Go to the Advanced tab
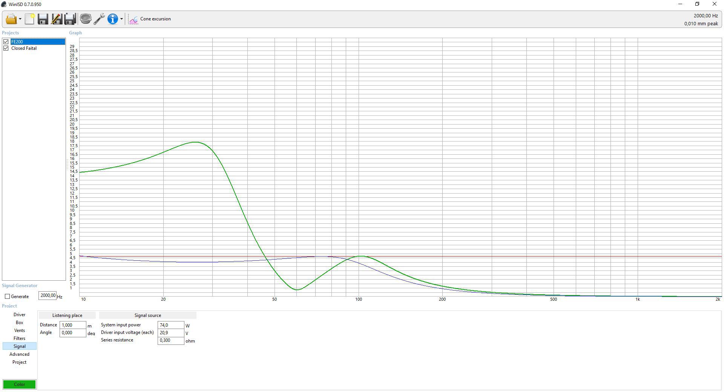Image resolution: width=724 pixels, height=392 pixels. pos(19,354)
